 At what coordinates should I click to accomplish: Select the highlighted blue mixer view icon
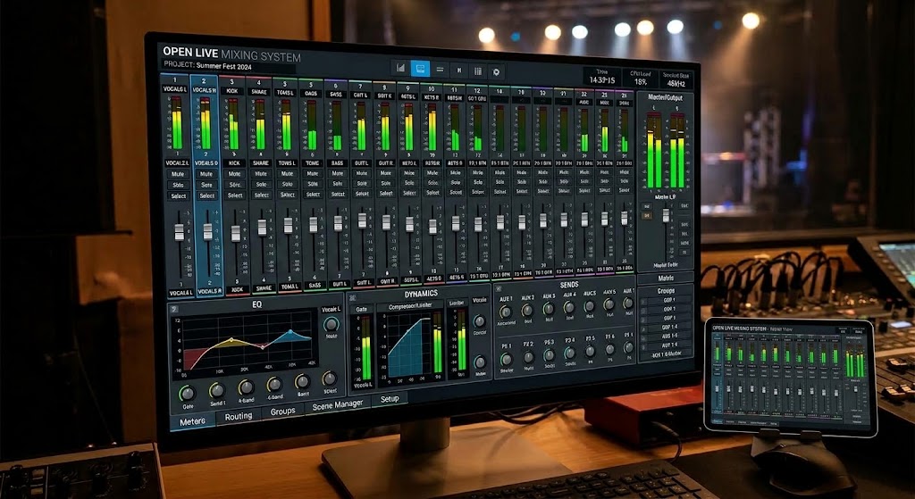point(420,69)
